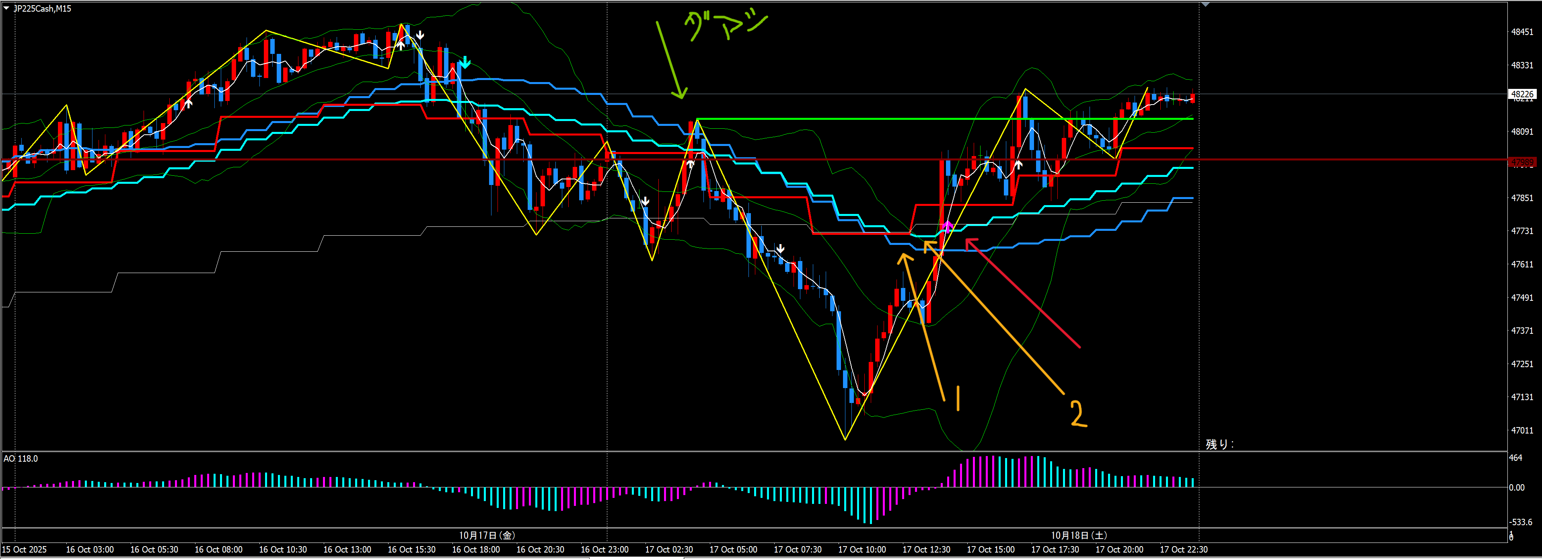The height and width of the screenshot is (559, 1542).
Task: Click the 残り: remaining time label
Action: pos(1219,444)
